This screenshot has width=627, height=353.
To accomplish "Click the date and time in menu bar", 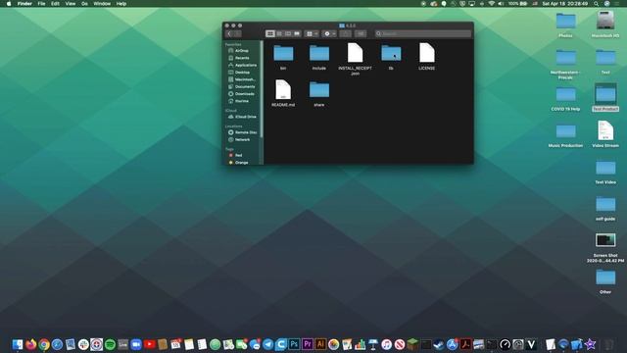I will 565,4.
